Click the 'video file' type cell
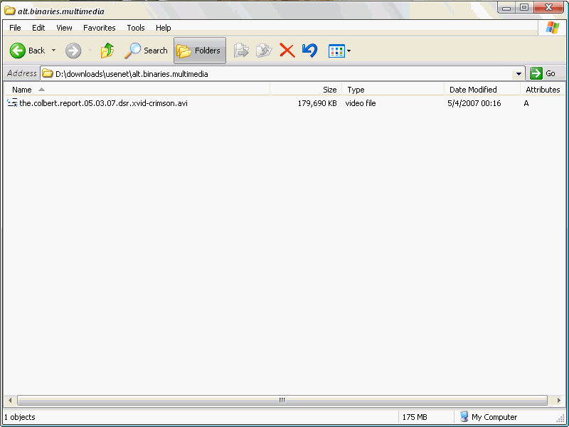This screenshot has height=427, width=569. click(361, 103)
